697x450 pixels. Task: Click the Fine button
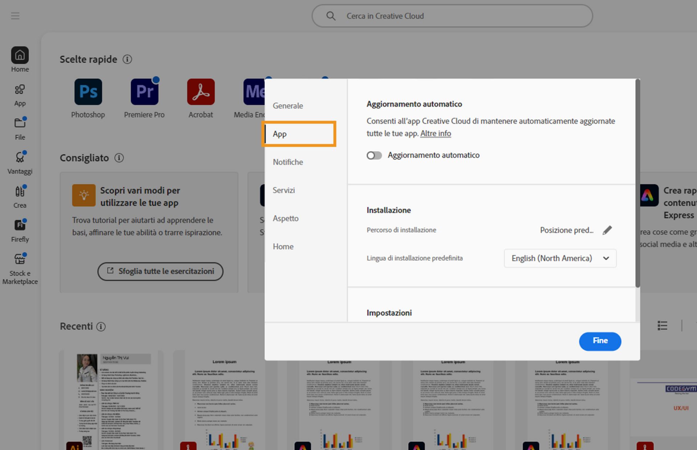(x=600, y=341)
